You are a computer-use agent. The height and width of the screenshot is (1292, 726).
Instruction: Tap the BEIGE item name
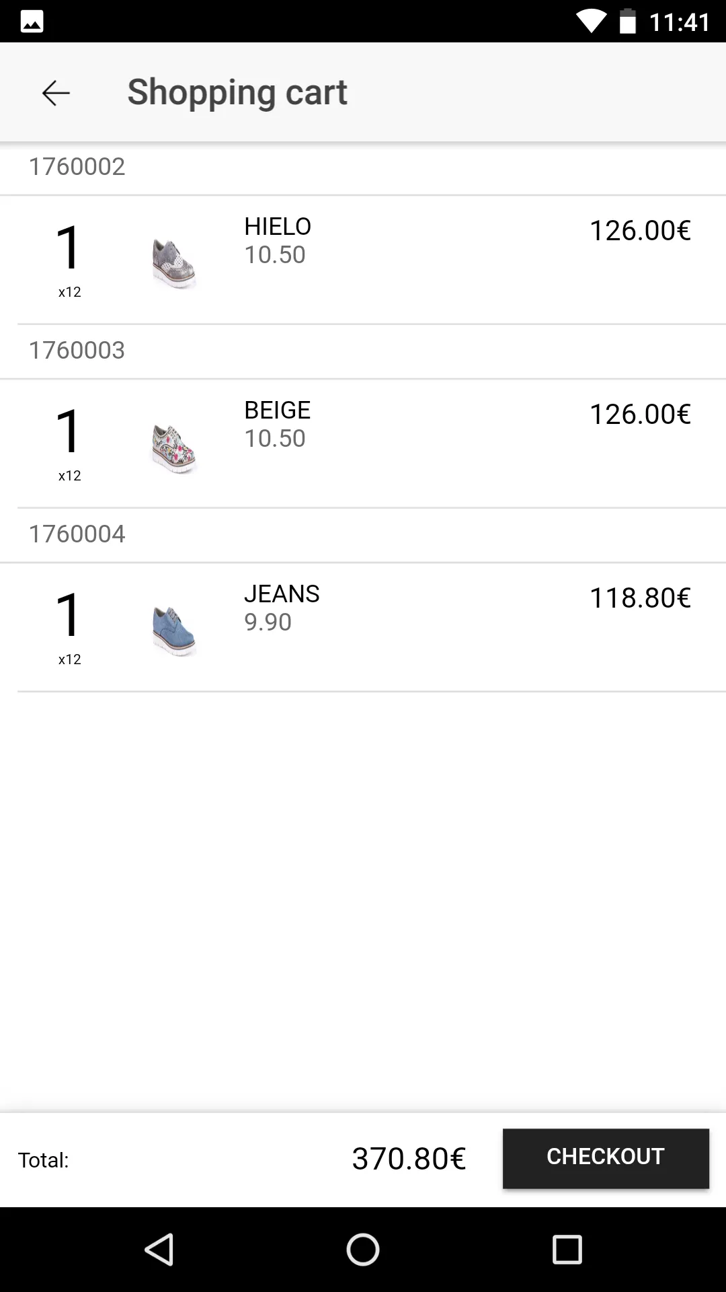(277, 410)
